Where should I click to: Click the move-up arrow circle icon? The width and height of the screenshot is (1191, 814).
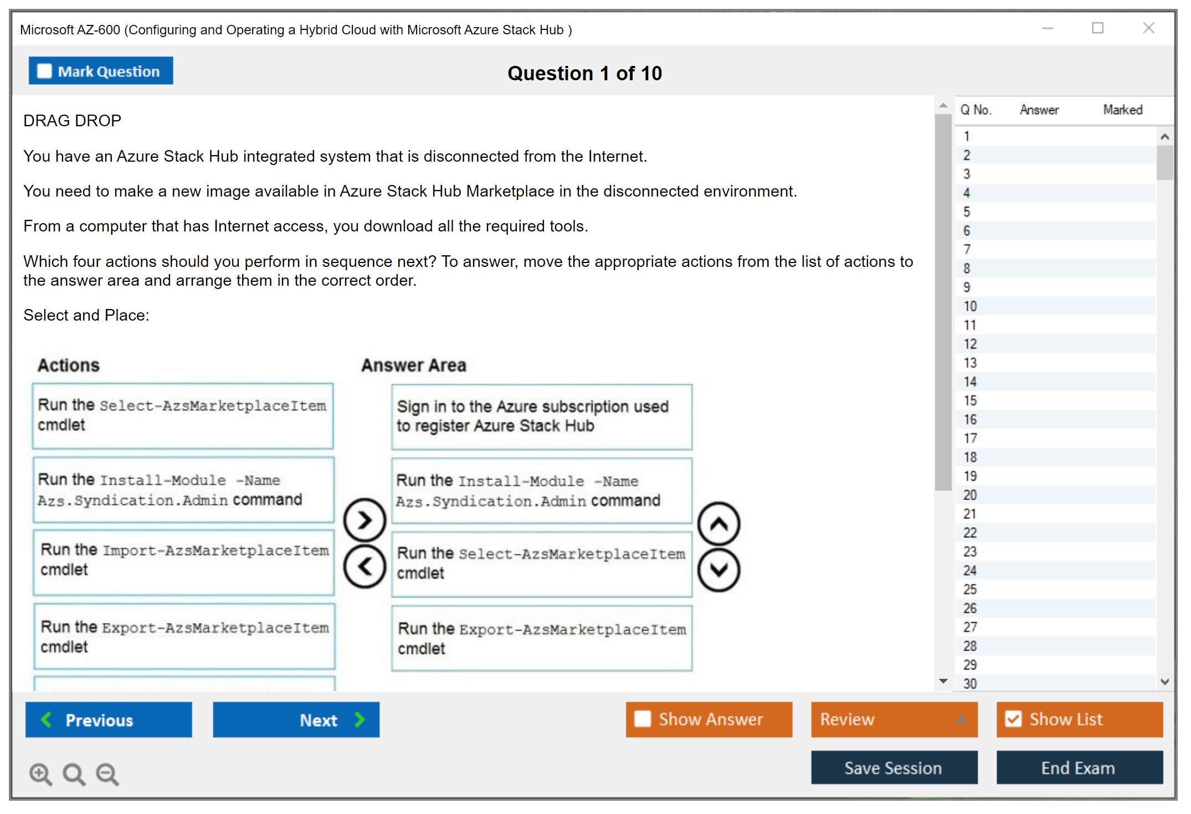pyautogui.click(x=718, y=523)
